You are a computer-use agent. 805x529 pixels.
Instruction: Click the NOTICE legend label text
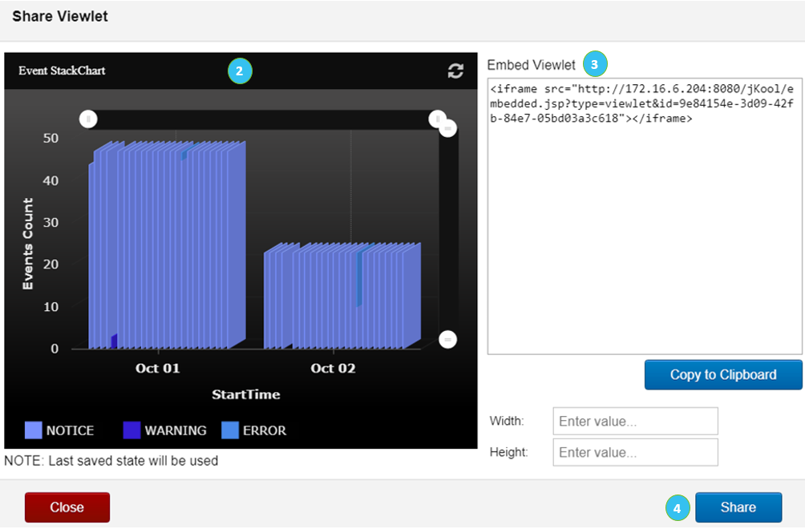pyautogui.click(x=71, y=430)
